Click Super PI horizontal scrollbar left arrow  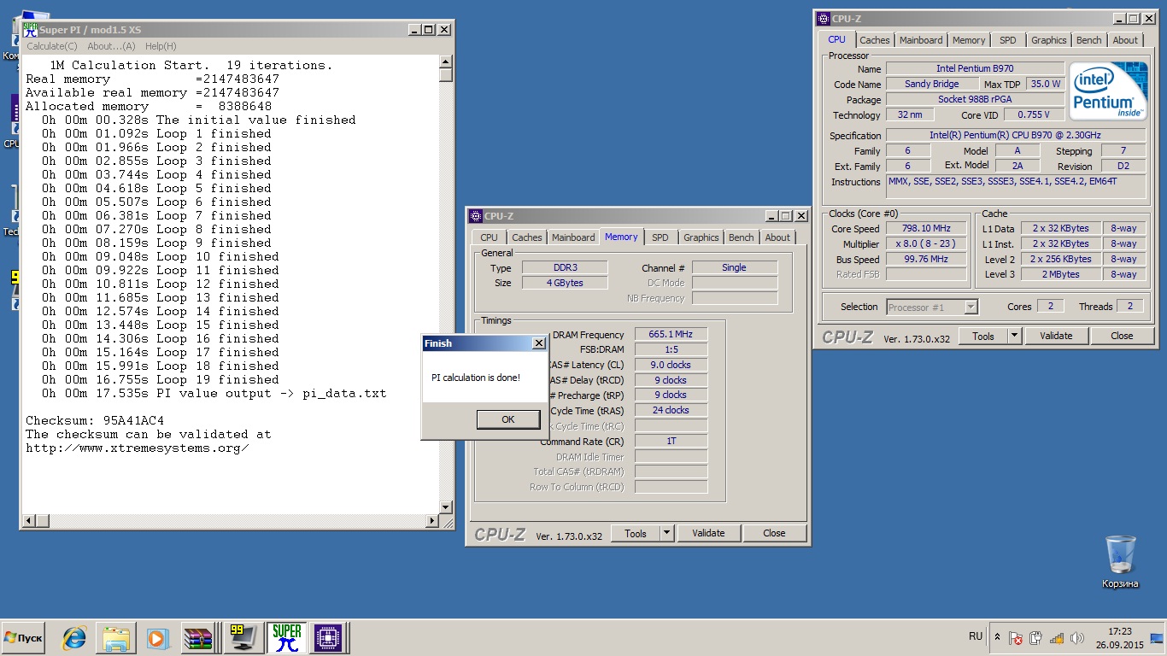click(31, 520)
